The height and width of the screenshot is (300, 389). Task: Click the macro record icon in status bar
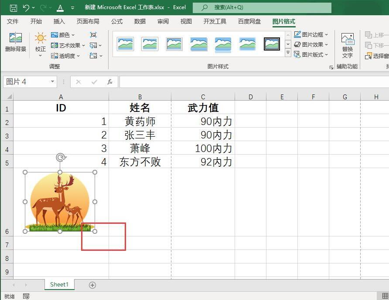coord(26,296)
